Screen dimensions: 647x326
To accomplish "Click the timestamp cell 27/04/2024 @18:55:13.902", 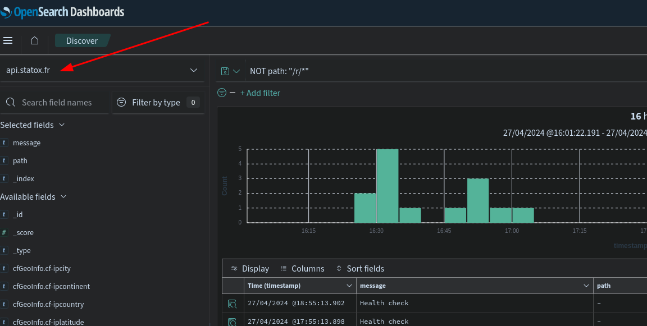I will 296,303.
